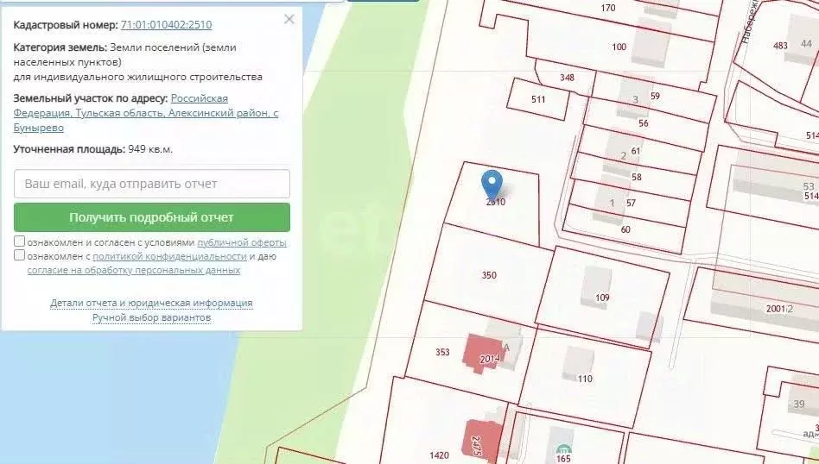Select parcel 58 on the map
The height and width of the screenshot is (464, 819).
636,178
